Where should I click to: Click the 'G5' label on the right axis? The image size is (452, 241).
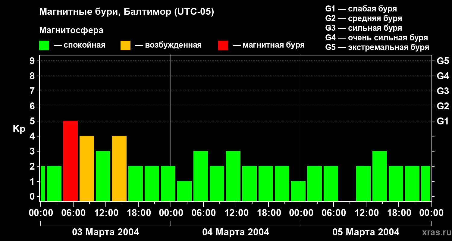[443, 61]
